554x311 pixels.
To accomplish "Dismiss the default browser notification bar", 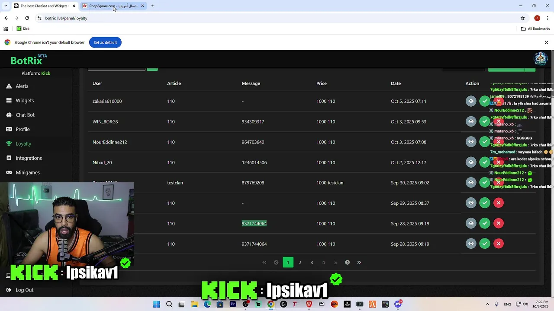I will 546,42.
